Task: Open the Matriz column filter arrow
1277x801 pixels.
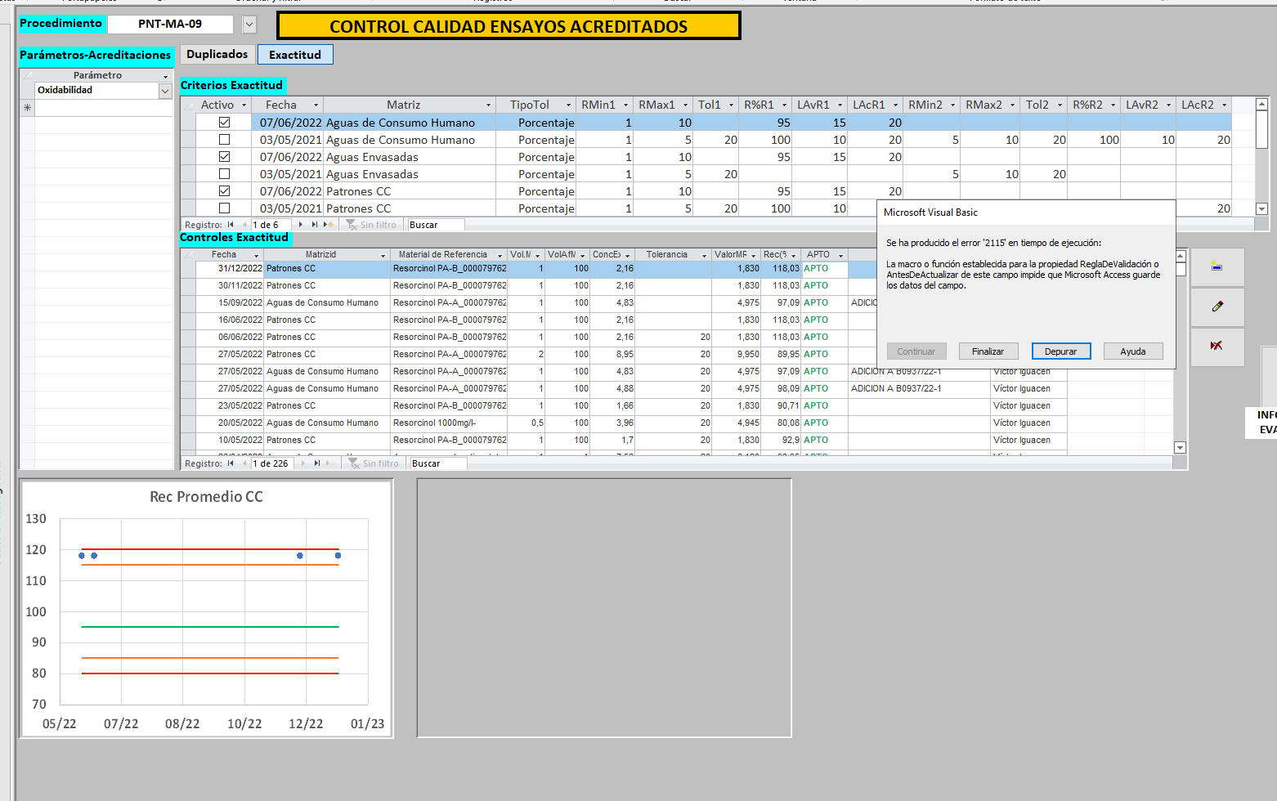Action: [x=488, y=105]
